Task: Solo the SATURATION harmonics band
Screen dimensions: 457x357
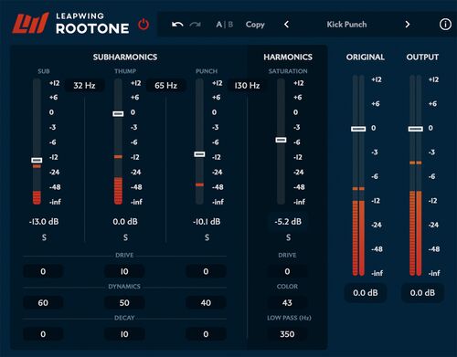Action: 288,237
